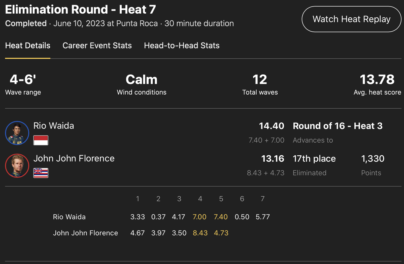Click the Indonesian flag under Rio Waida
The height and width of the screenshot is (264, 404).
click(41, 140)
